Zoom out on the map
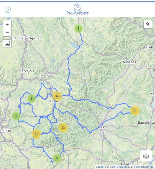The image size is (155, 169). (x=7, y=32)
